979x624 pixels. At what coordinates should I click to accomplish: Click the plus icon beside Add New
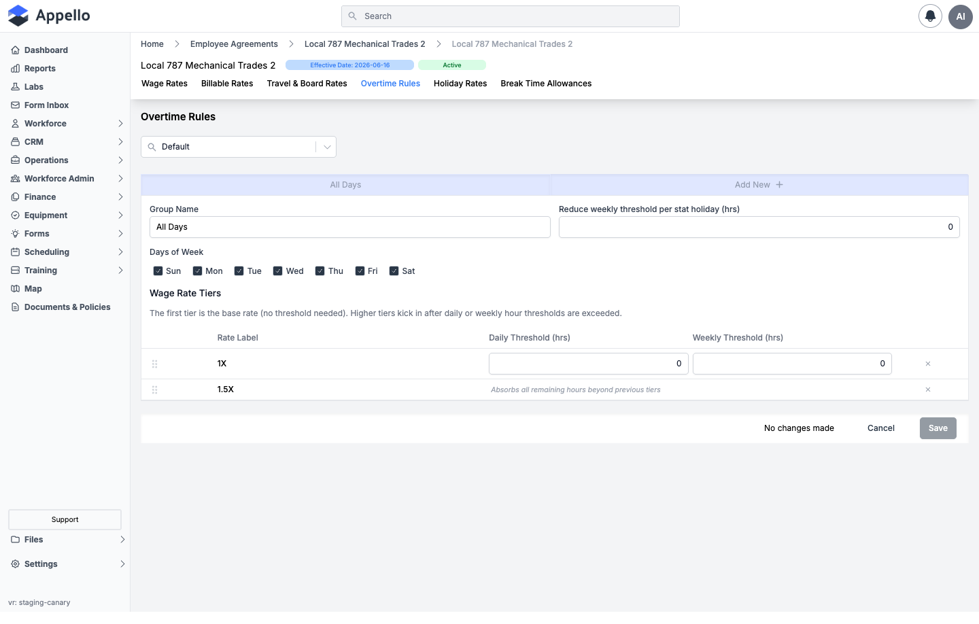pyautogui.click(x=779, y=185)
